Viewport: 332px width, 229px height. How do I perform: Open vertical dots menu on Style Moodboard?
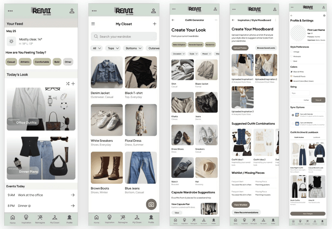coord(275,20)
